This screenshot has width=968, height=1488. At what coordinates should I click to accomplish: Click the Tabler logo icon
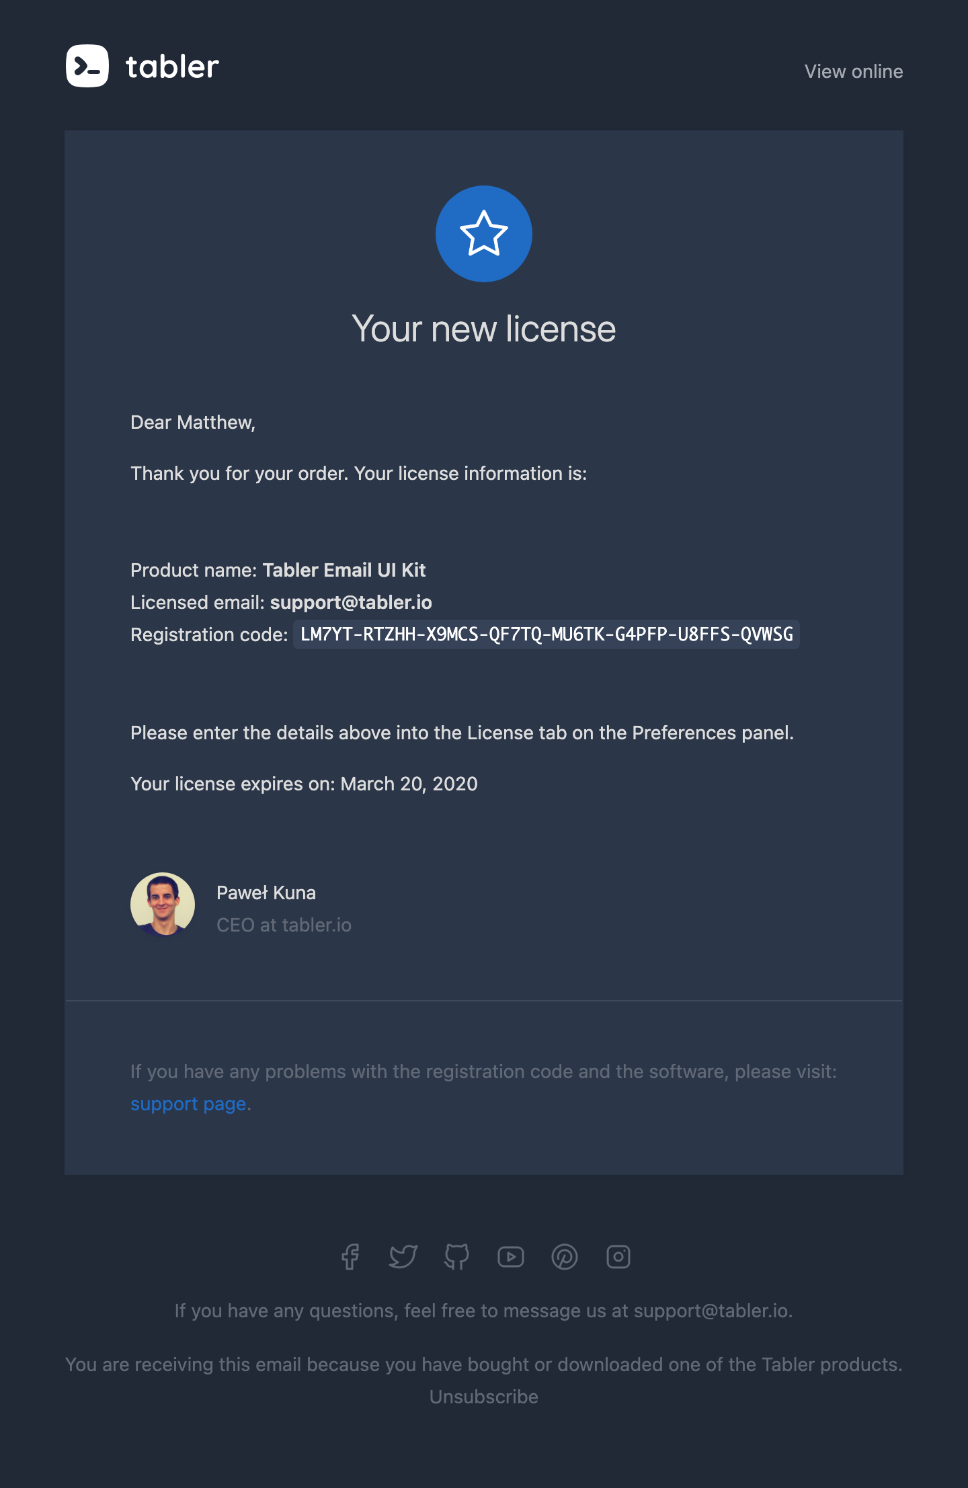[x=87, y=66]
